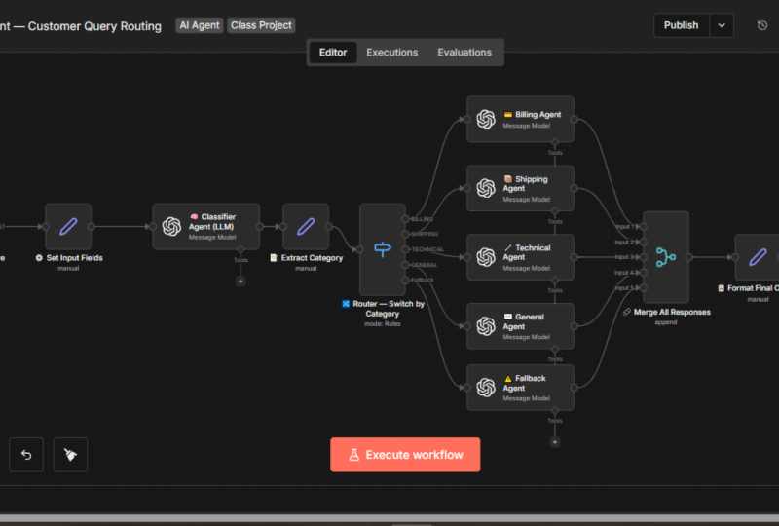Click the General Agent Tools diamond connector
The image size is (779, 526).
pos(555,350)
